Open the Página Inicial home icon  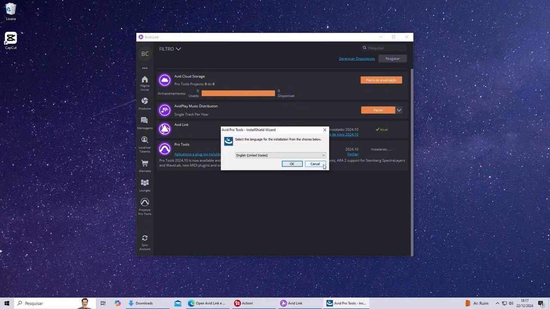[145, 79]
